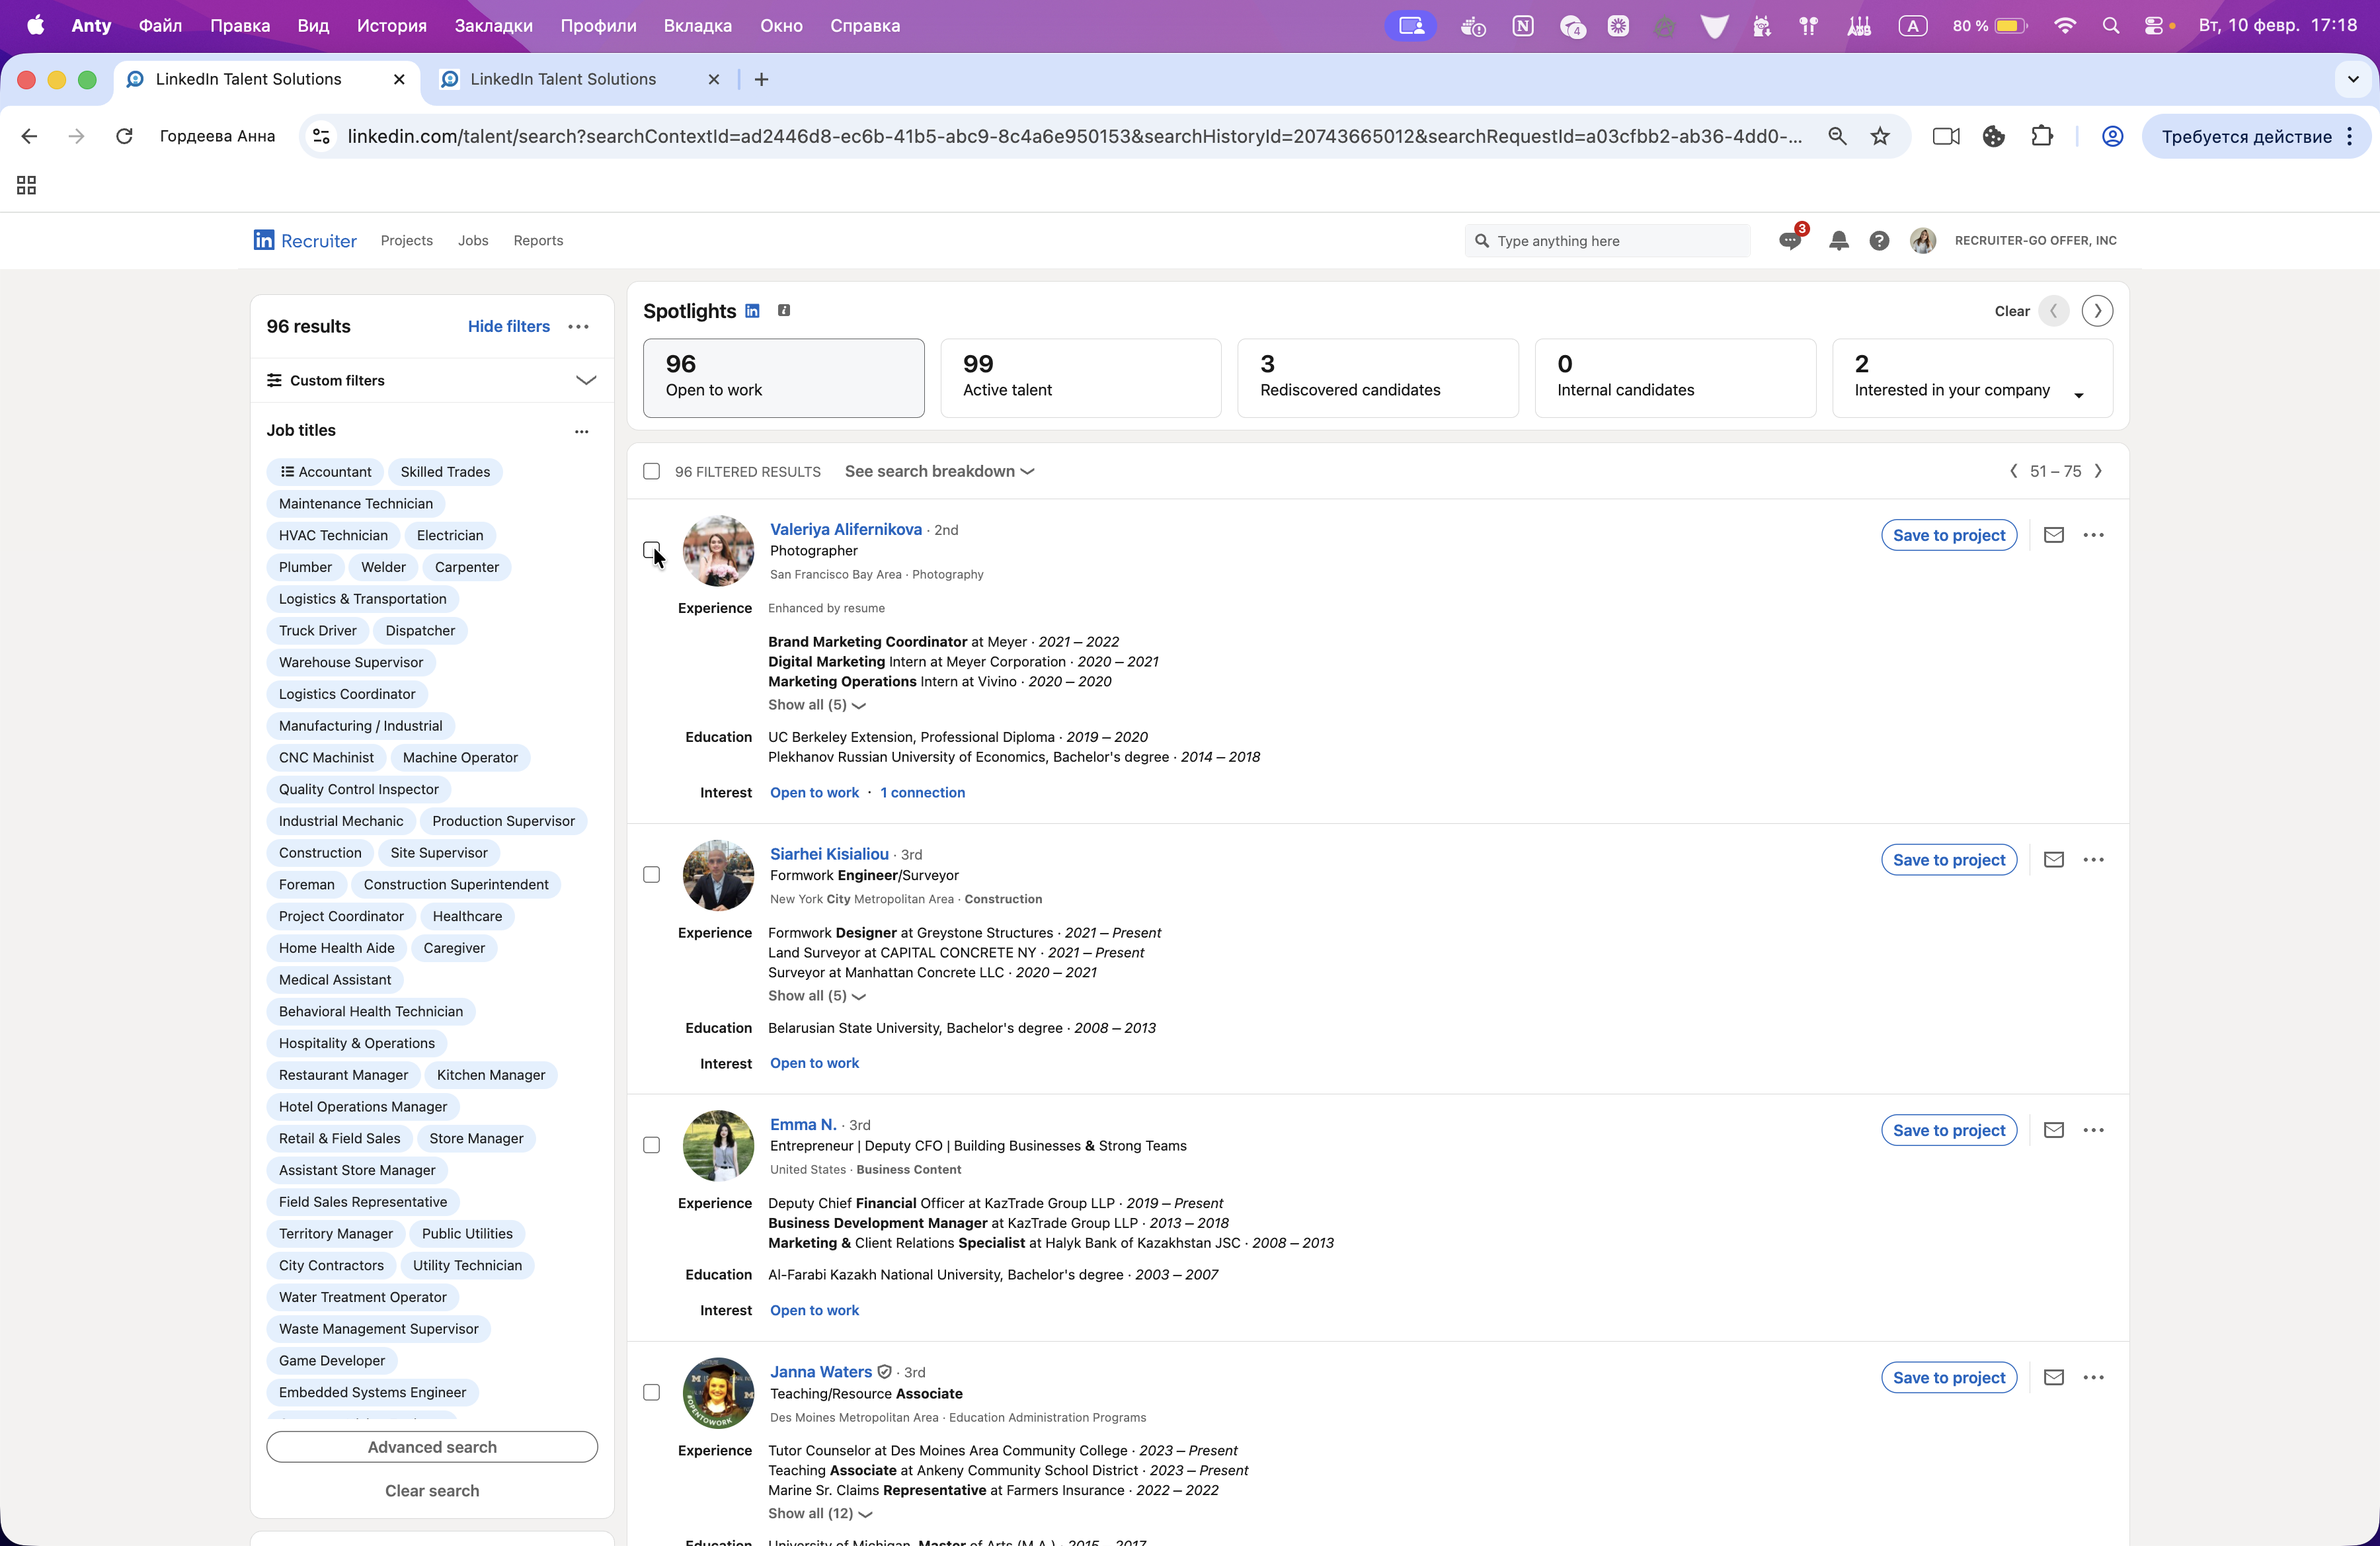Image resolution: width=2380 pixels, height=1546 pixels.
Task: Open Job titles more options menu
Action: pos(581,431)
